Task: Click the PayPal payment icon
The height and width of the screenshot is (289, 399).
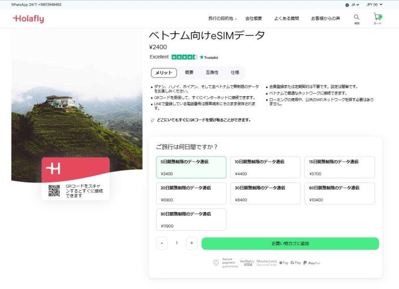Action: click(312, 263)
